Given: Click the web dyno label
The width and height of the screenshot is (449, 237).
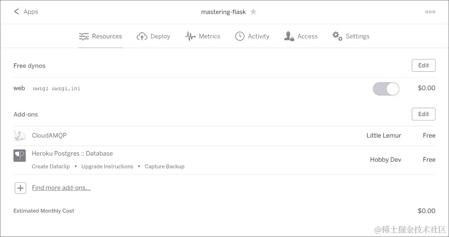Looking at the screenshot, I should pyautogui.click(x=19, y=88).
